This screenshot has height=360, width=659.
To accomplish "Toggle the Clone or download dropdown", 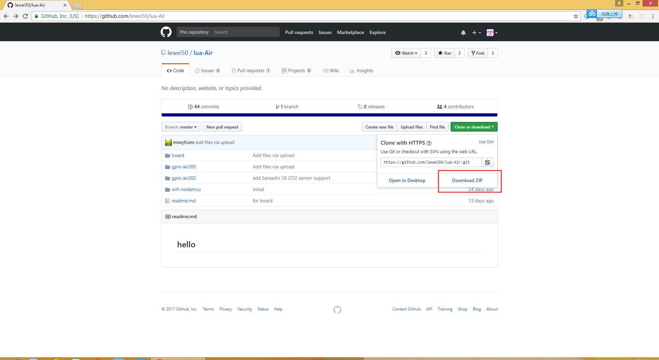I will [x=474, y=127].
